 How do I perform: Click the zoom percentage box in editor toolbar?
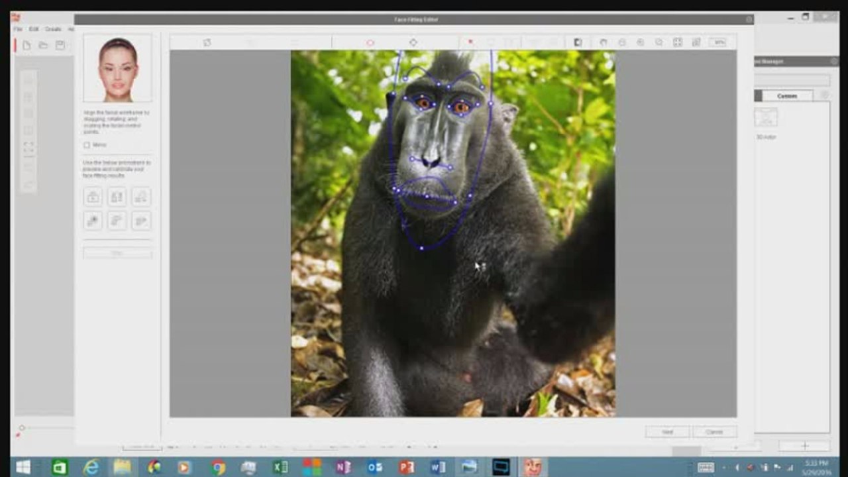point(717,42)
